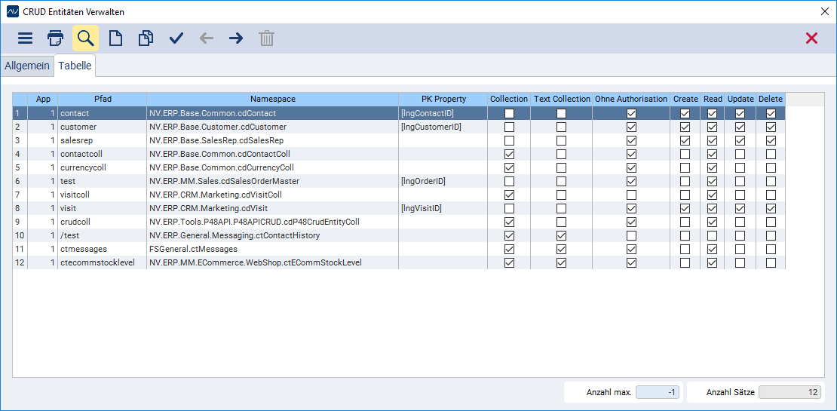The height and width of the screenshot is (411, 837).
Task: Check Collection for the contact row
Action: click(510, 113)
